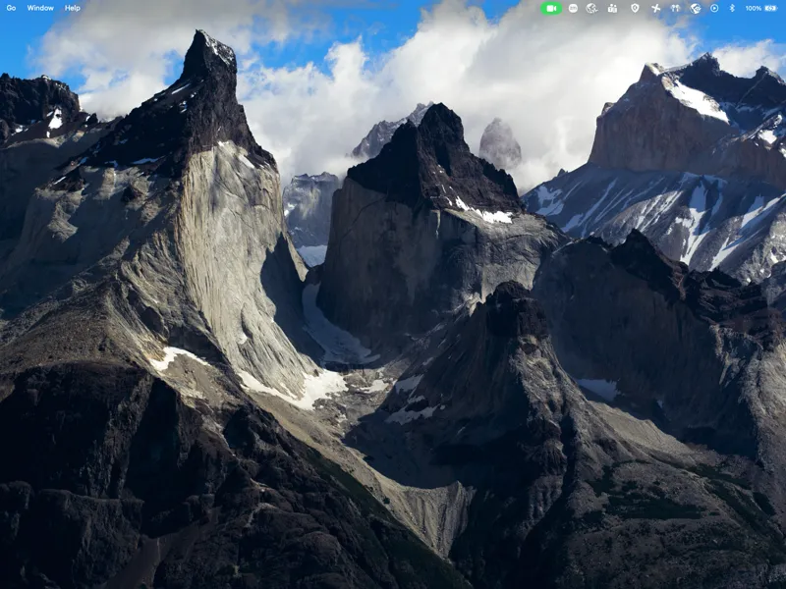Click the 100% battery percentage text
Image resolution: width=786 pixels, height=589 pixels.
point(753,8)
